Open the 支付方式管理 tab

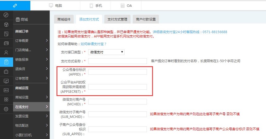click(117, 19)
